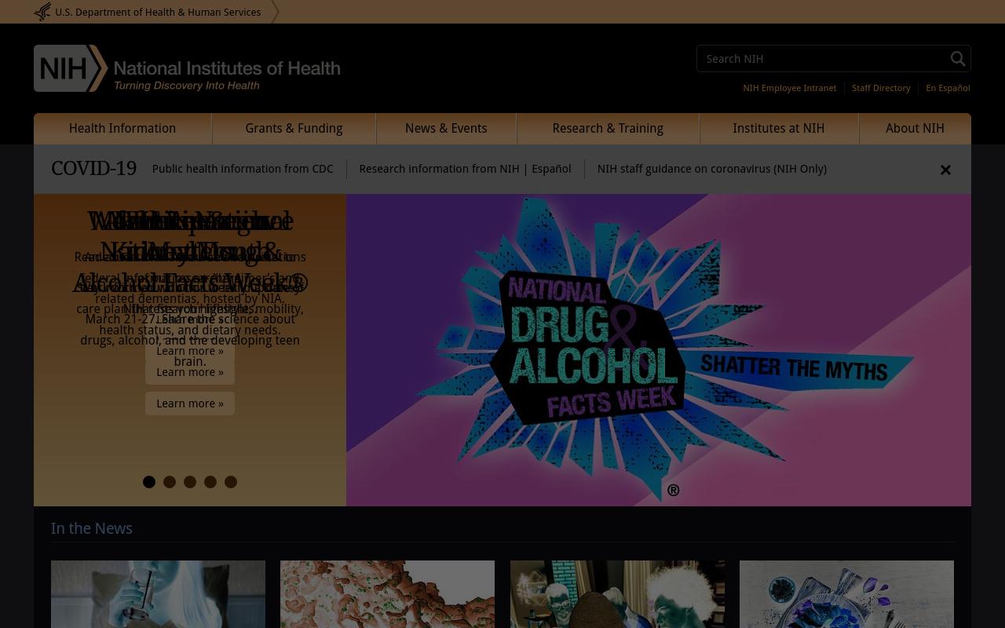Image resolution: width=1005 pixels, height=628 pixels.
Task: Open Research information from NIH link
Action: [439, 169]
